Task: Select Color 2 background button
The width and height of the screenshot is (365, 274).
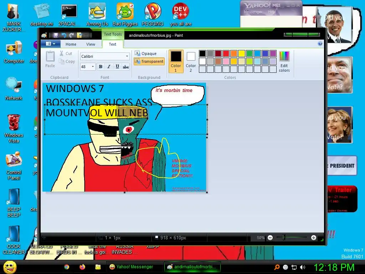Action: click(191, 61)
